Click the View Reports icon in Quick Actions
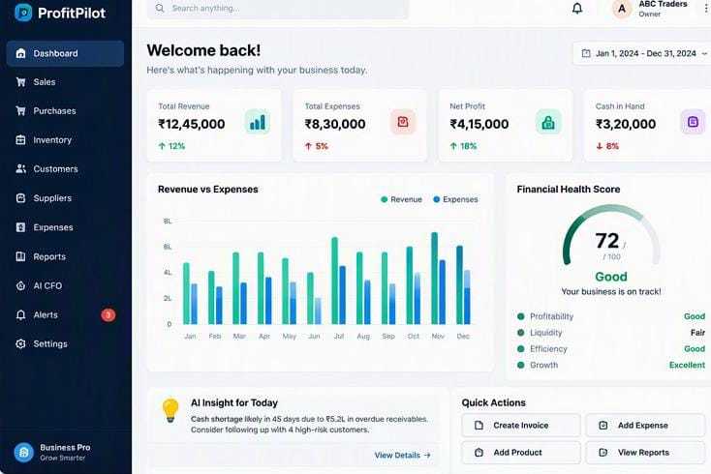This screenshot has height=474, width=711. coord(603,453)
